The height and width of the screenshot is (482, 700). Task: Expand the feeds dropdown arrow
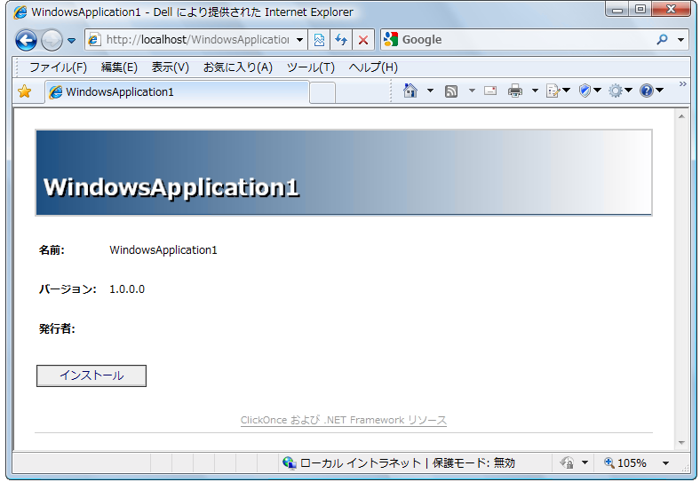(x=472, y=91)
